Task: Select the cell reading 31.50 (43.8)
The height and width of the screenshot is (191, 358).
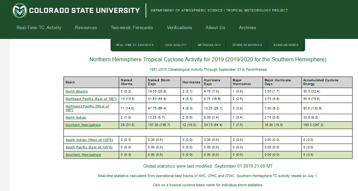Action: pyautogui.click(x=163, y=99)
